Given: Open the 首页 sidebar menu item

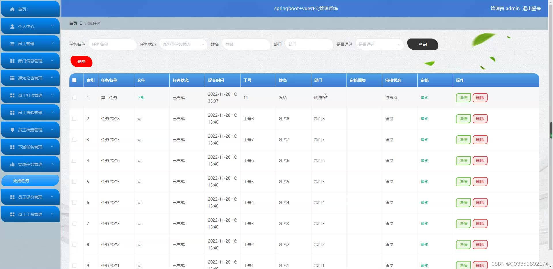Looking at the screenshot, I should (x=30, y=9).
